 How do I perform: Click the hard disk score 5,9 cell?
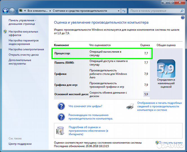pyautogui.click(x=146, y=94)
